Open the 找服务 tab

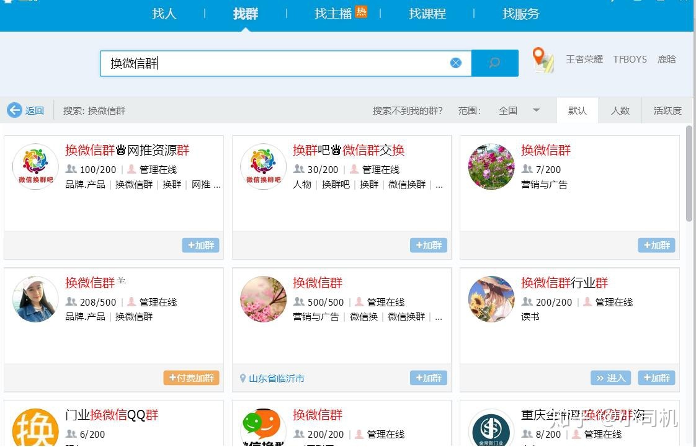[x=520, y=14]
